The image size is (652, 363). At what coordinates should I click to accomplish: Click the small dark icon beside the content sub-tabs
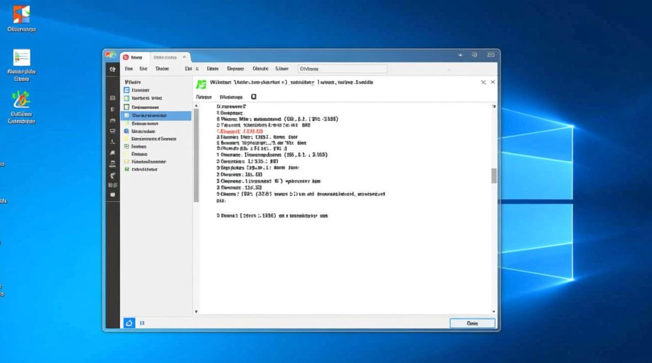(253, 97)
